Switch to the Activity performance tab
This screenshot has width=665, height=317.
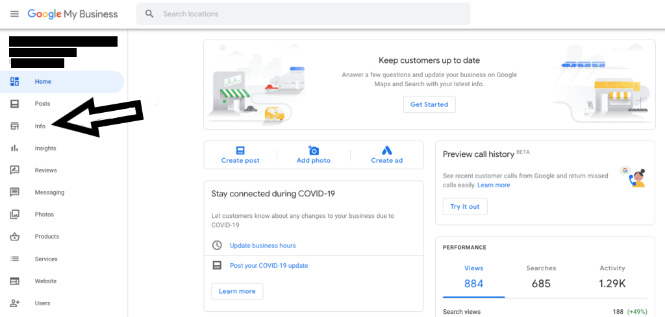[x=612, y=277]
